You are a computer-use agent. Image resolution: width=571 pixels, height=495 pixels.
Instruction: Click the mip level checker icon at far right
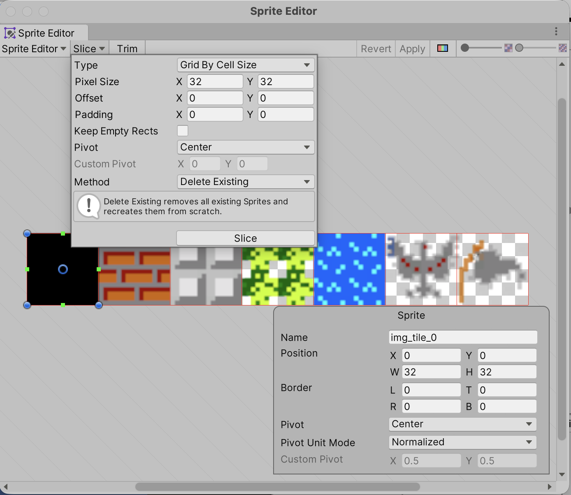pos(563,48)
